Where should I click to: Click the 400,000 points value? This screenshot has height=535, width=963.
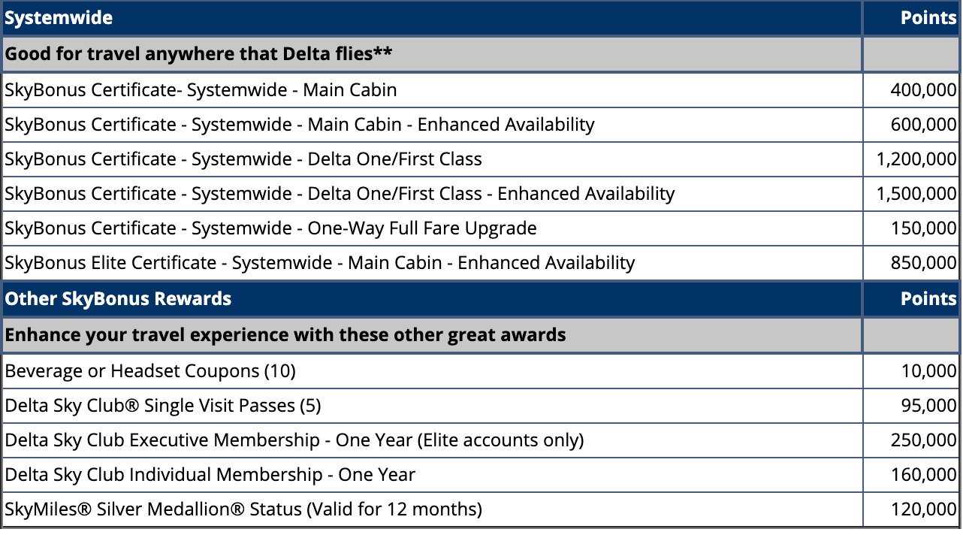point(923,90)
